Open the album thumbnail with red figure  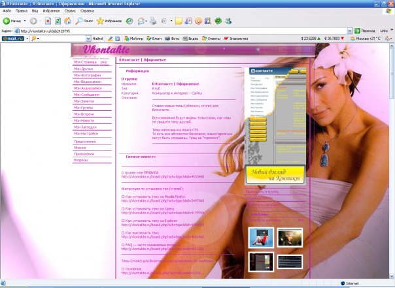(x=261, y=238)
